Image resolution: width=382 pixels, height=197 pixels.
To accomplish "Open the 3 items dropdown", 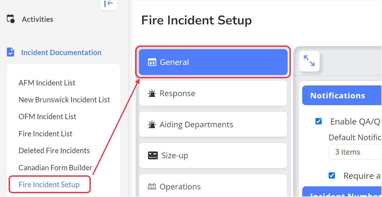I will pos(355,152).
